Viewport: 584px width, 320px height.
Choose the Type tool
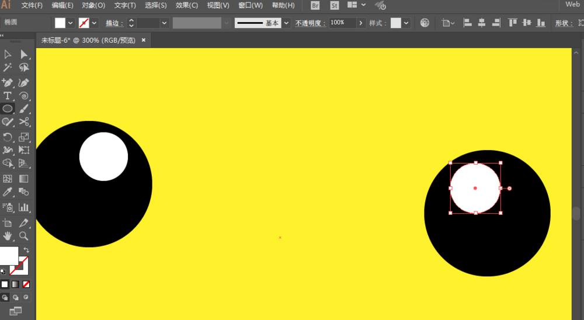coord(8,96)
